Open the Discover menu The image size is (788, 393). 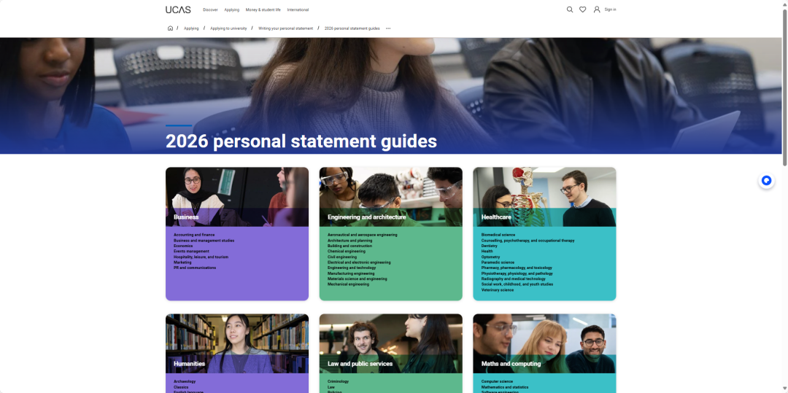coord(210,9)
